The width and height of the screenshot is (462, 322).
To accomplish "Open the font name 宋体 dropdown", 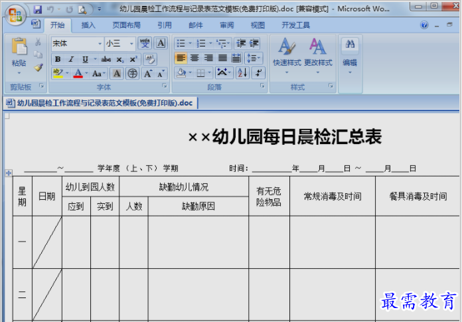I will pos(100,44).
